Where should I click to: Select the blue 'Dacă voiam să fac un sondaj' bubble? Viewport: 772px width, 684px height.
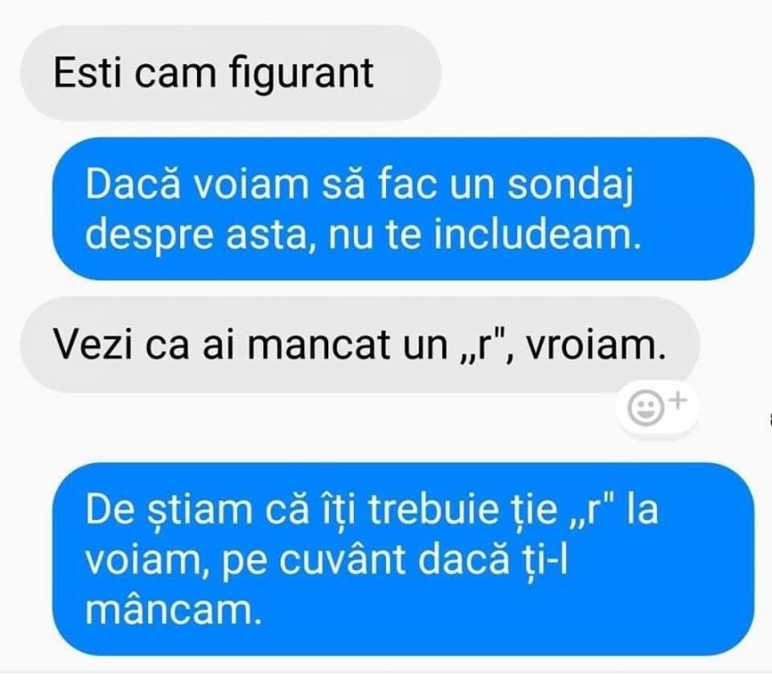pos(403,208)
